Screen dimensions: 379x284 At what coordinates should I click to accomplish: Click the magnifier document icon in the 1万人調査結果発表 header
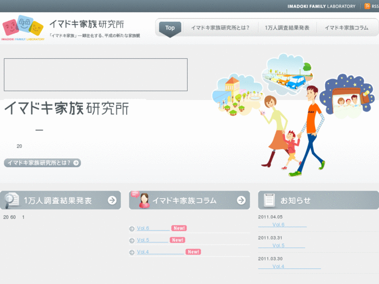pyautogui.click(x=11, y=200)
